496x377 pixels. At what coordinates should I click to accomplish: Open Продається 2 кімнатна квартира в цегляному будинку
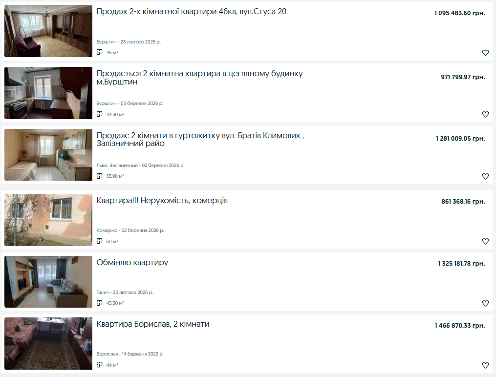pyautogui.click(x=199, y=78)
